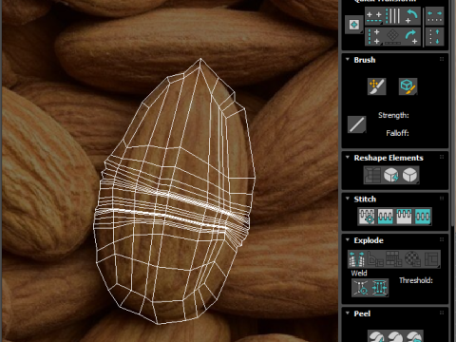Screen dimensions: 456x342
Task: Click the third Stitch icon with cyan top
Action: (404, 217)
